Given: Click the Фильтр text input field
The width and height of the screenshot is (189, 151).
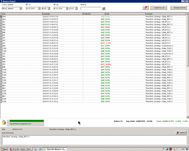Looking at the screenshot, I should point(91,8).
